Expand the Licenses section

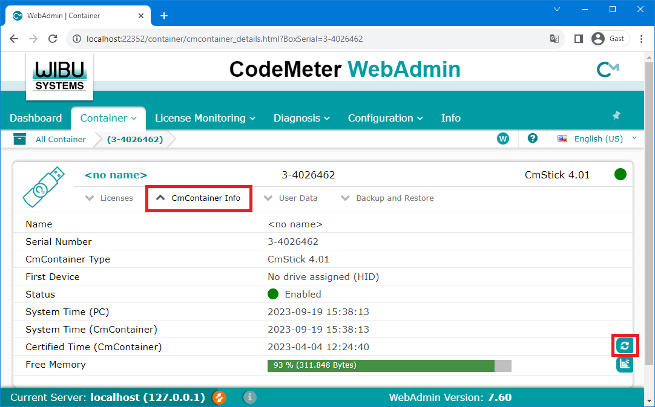[x=110, y=198]
